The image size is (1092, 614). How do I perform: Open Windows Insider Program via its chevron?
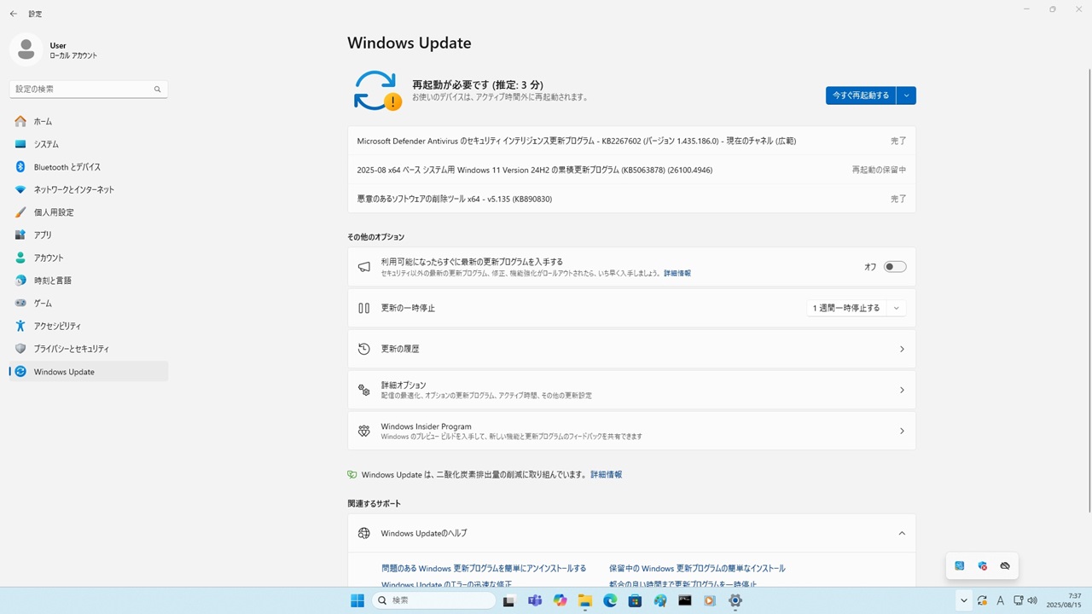click(x=902, y=432)
